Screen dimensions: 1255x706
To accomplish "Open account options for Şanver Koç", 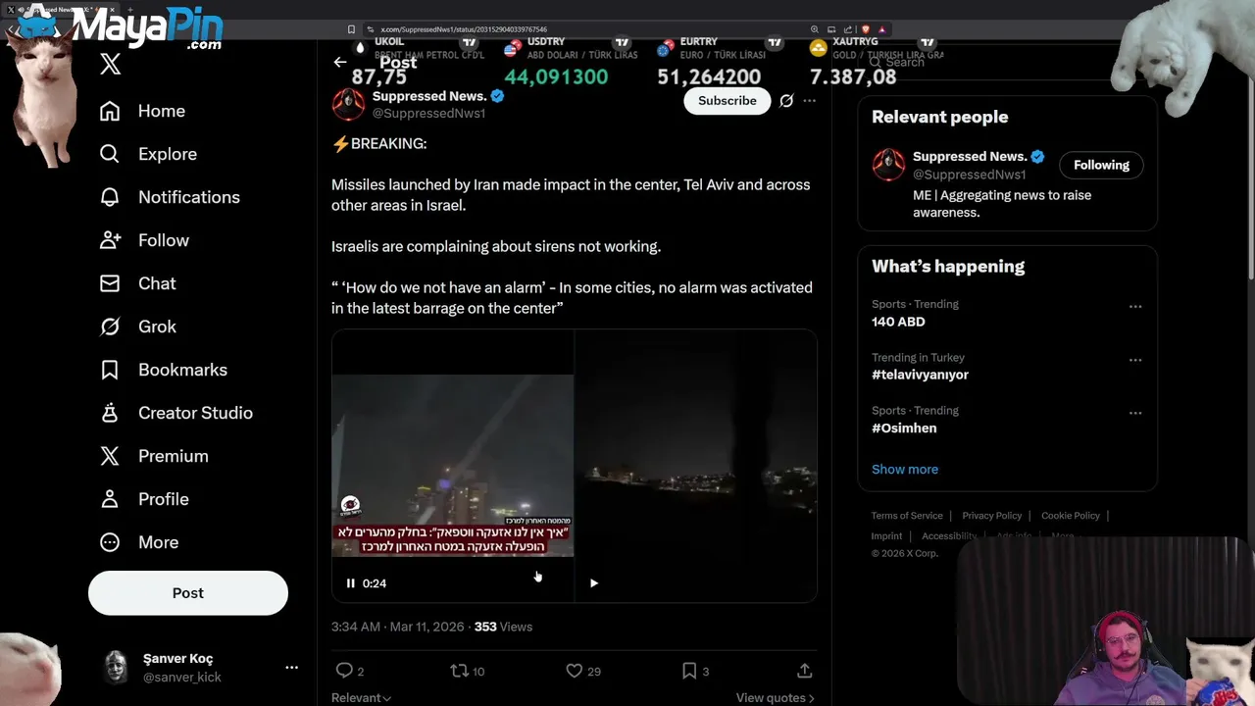I will [x=291, y=667].
